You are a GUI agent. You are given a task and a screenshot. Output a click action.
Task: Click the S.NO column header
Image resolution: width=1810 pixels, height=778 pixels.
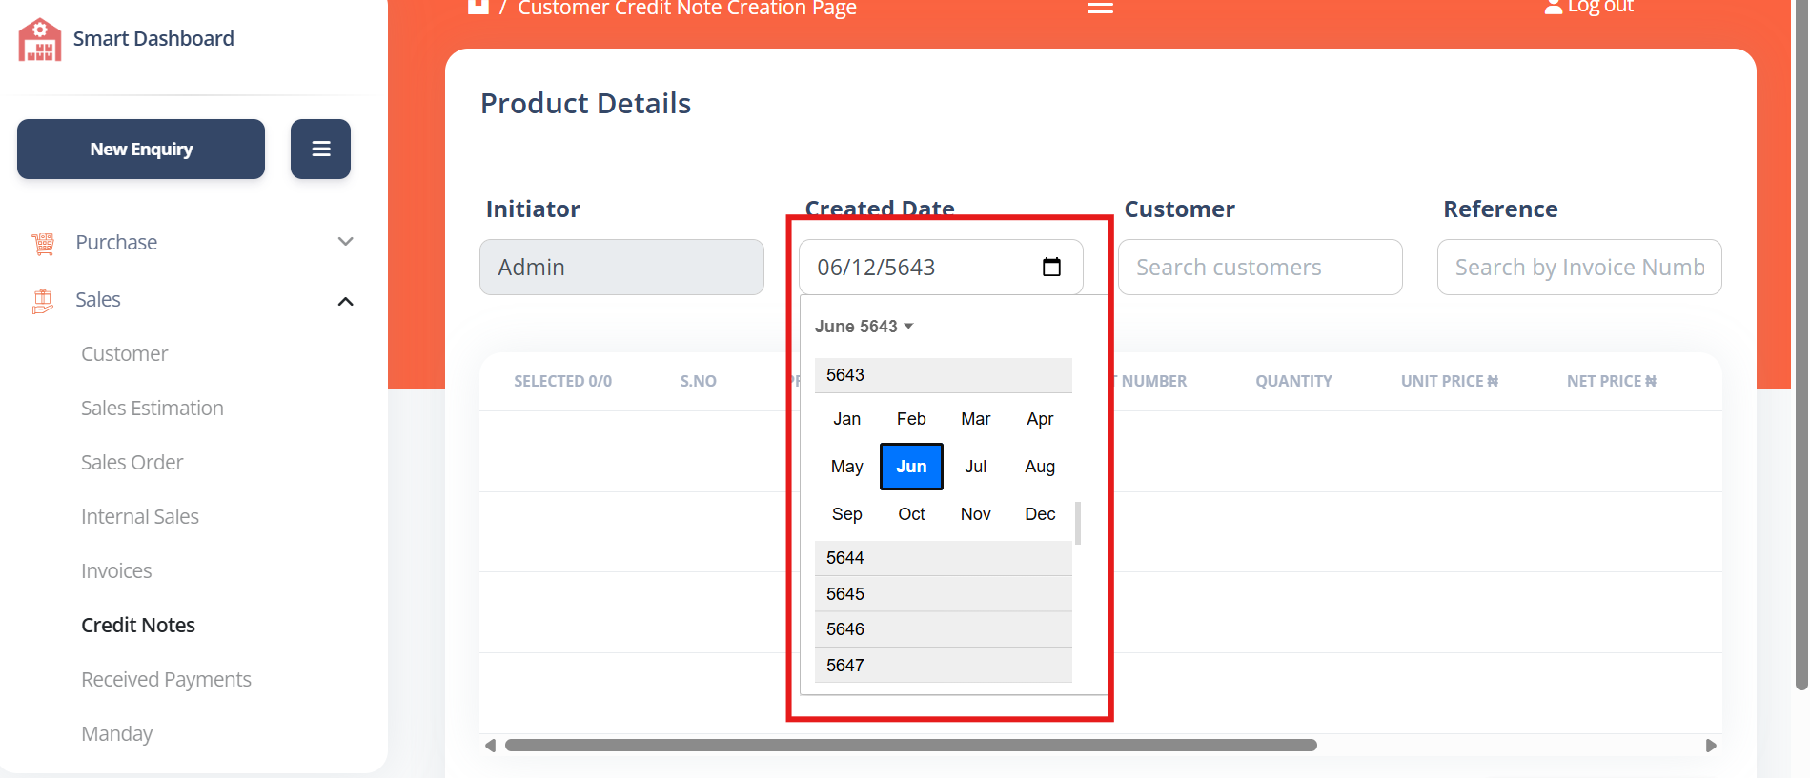(x=699, y=381)
